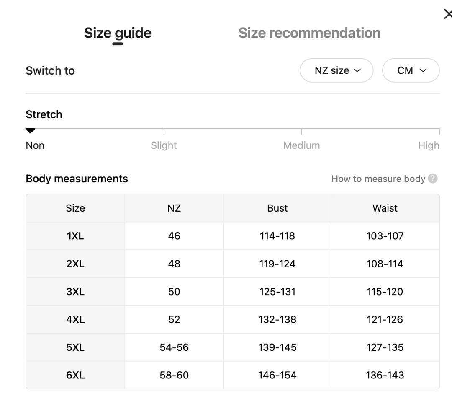Select the 3XL size row
Viewport: 452px width, 394px height.
(75, 292)
